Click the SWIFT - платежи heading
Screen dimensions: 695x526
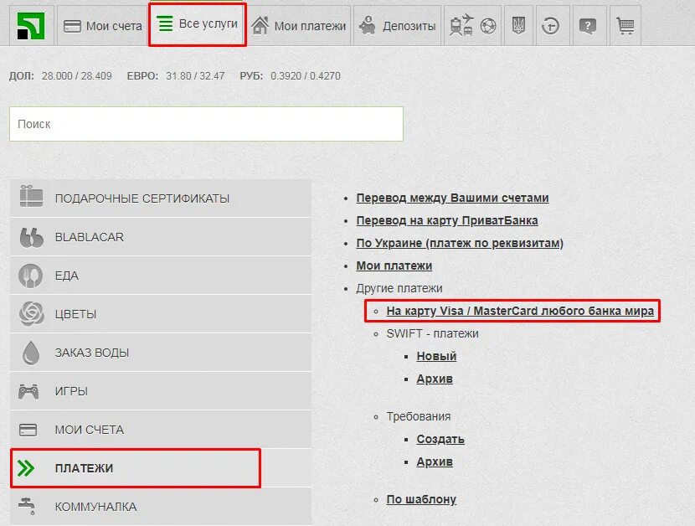pyautogui.click(x=432, y=333)
